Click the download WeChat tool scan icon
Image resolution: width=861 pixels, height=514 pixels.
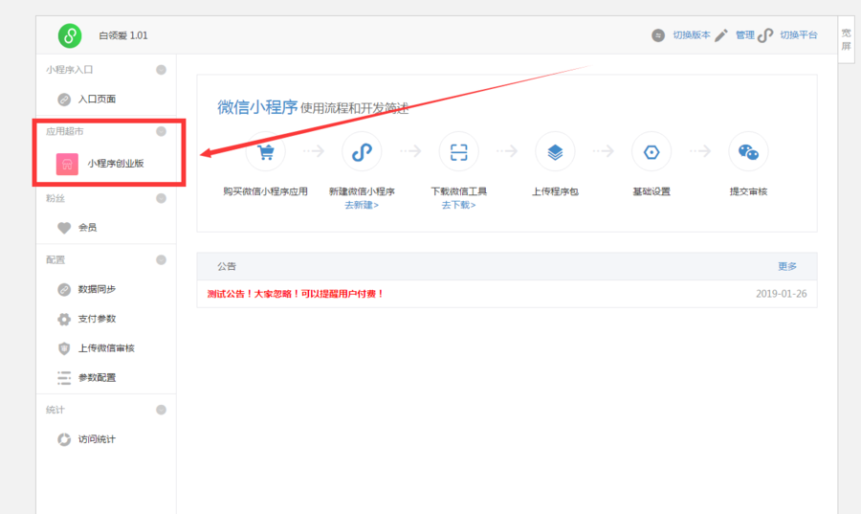pos(458,151)
